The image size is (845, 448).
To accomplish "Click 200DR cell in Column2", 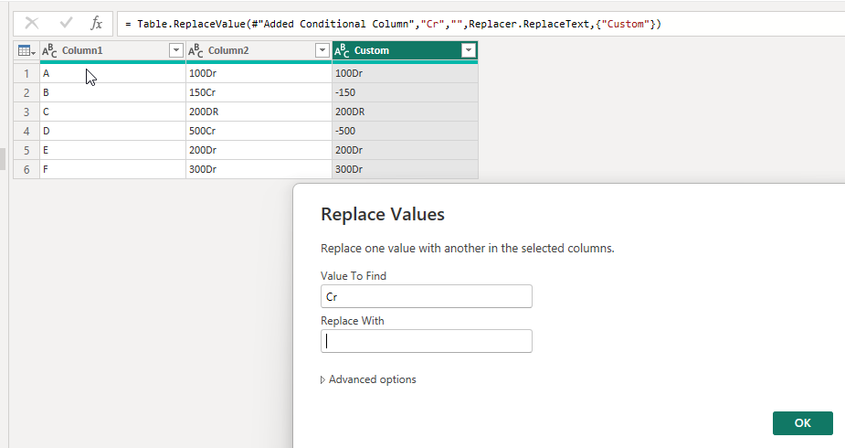I will [x=259, y=112].
